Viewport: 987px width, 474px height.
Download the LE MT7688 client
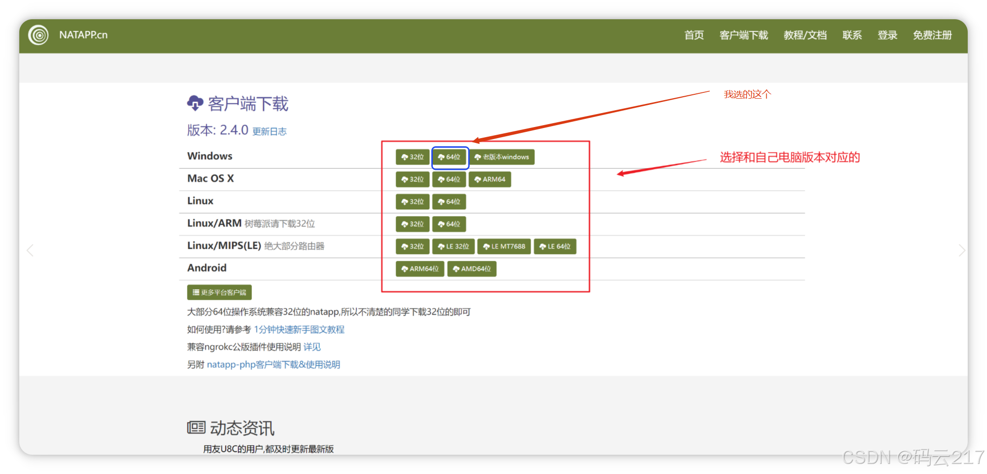(504, 246)
